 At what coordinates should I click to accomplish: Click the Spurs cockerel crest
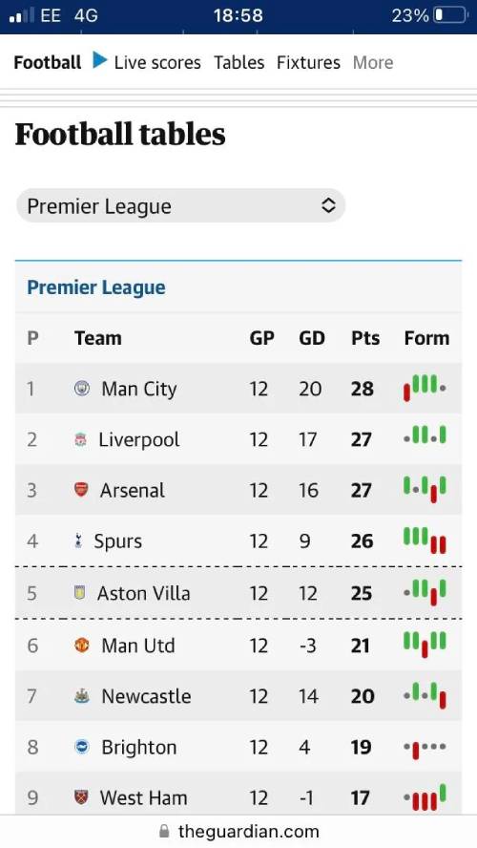coord(79,541)
